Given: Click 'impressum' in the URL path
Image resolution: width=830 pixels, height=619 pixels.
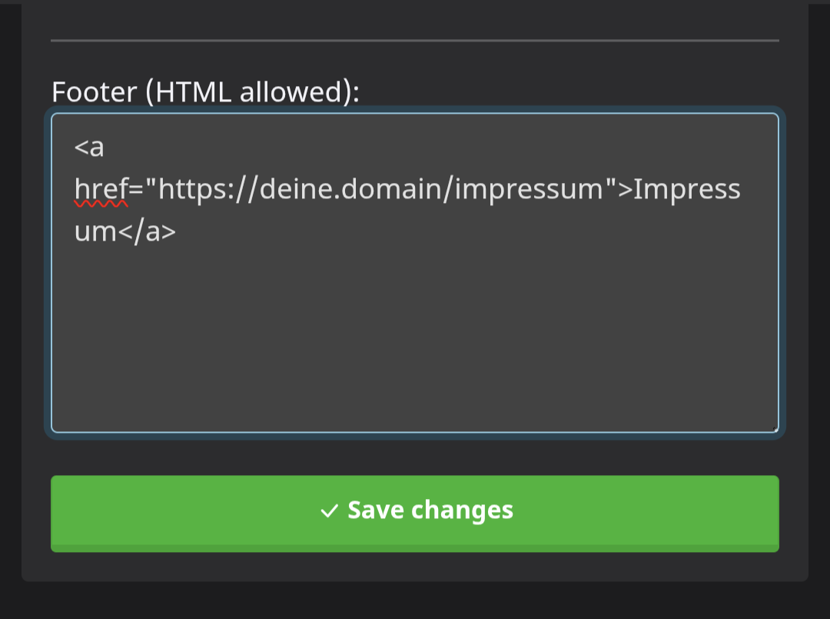Looking at the screenshot, I should coord(529,189).
